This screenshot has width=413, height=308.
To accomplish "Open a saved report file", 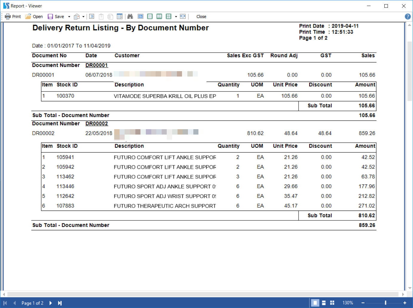I will (34, 16).
